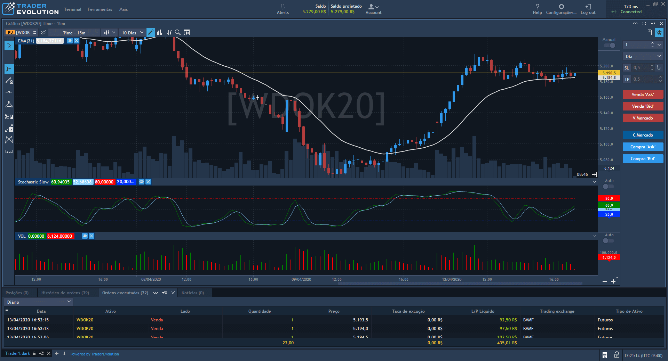Hide the EMA(21) indicator with eye toggle
The width and height of the screenshot is (668, 361).
70,41
